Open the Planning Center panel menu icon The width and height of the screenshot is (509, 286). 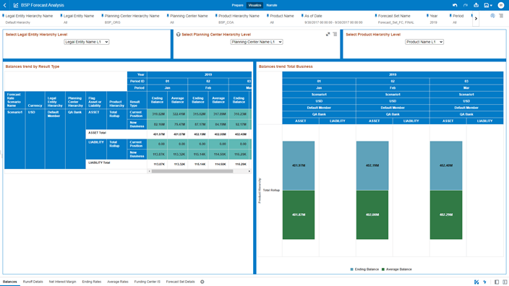click(335, 34)
